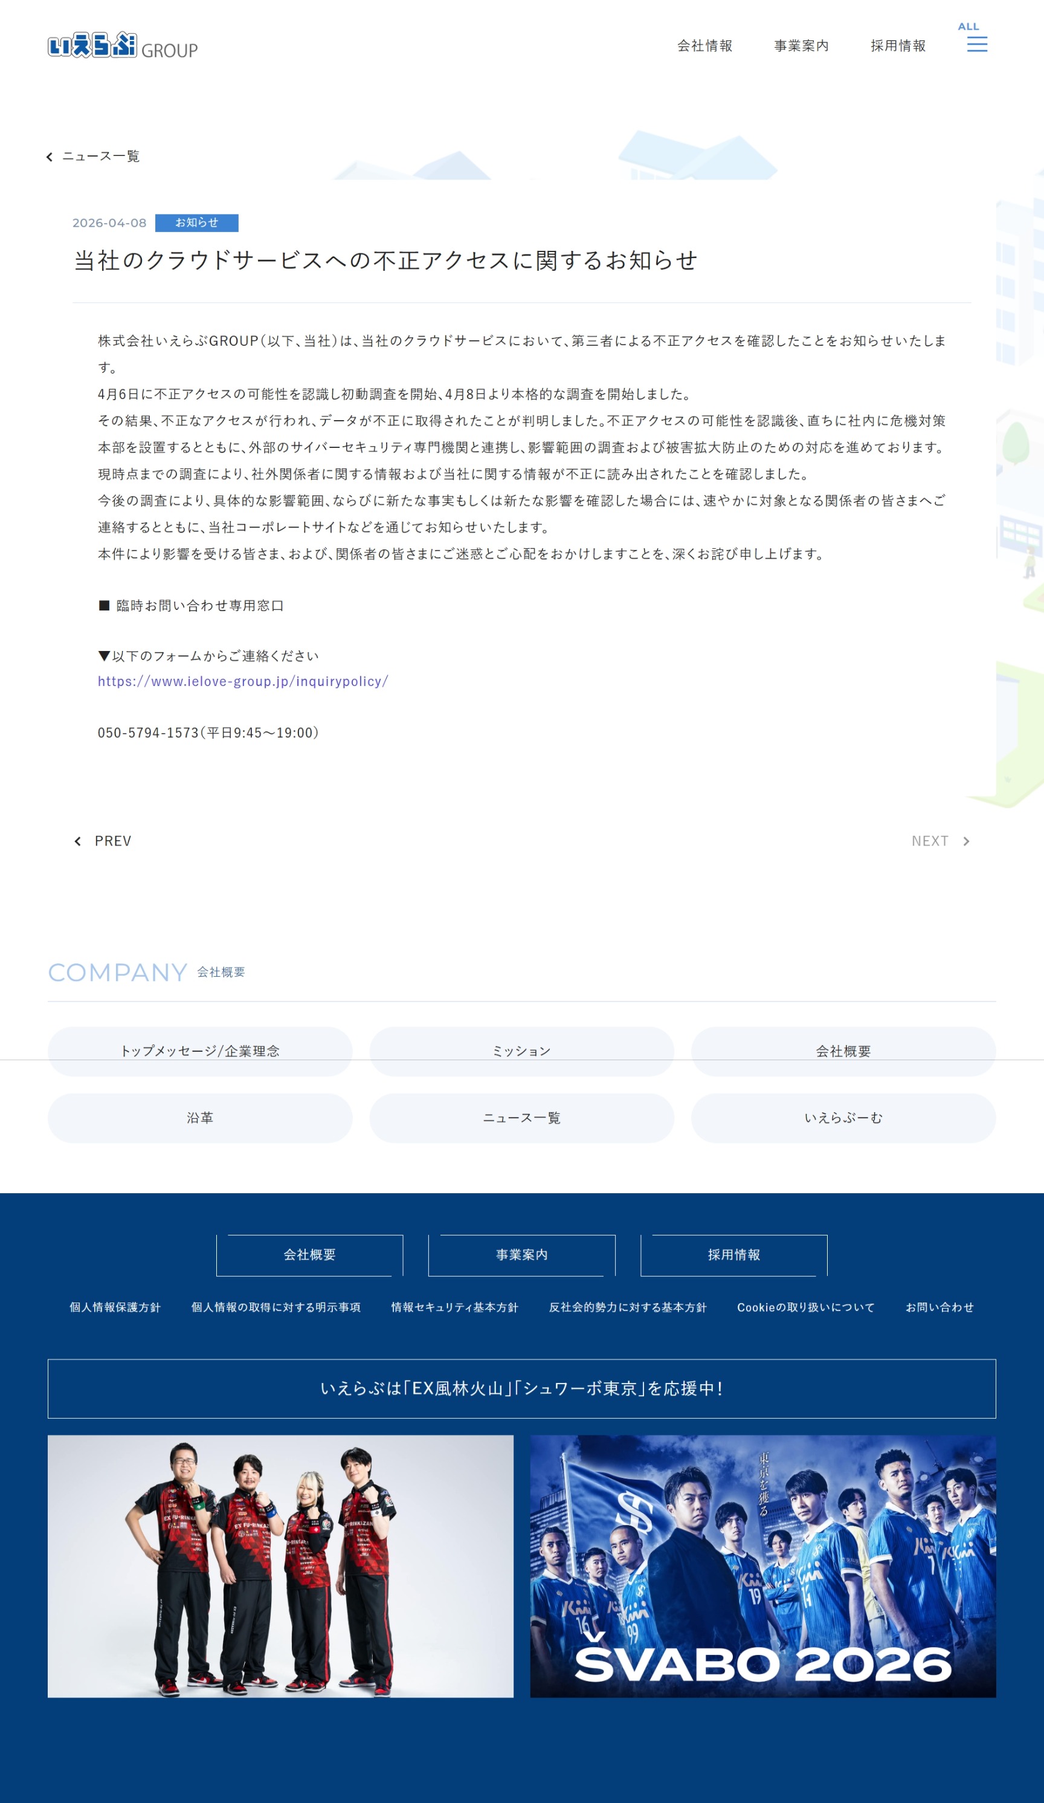The image size is (1044, 1803).
Task: Open the ミッション page button
Action: [521, 1051]
